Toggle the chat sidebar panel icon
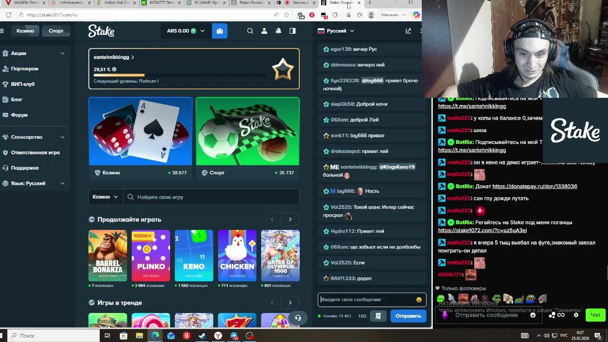The height and width of the screenshot is (342, 608). click(x=293, y=31)
